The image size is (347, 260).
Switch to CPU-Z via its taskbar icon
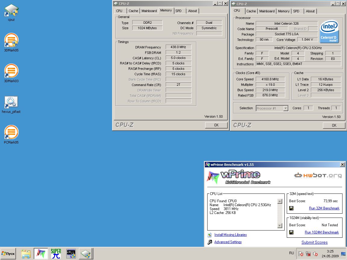[86, 254]
